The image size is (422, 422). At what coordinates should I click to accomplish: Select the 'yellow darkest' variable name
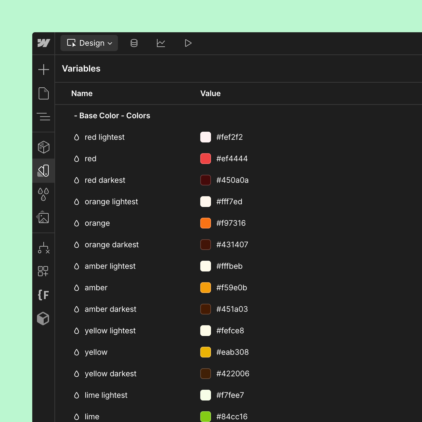(111, 374)
